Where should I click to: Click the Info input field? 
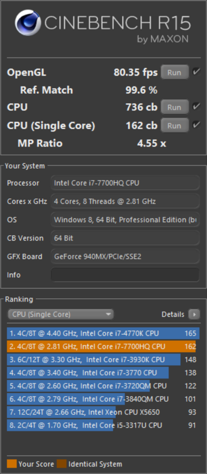pyautogui.click(x=125, y=275)
